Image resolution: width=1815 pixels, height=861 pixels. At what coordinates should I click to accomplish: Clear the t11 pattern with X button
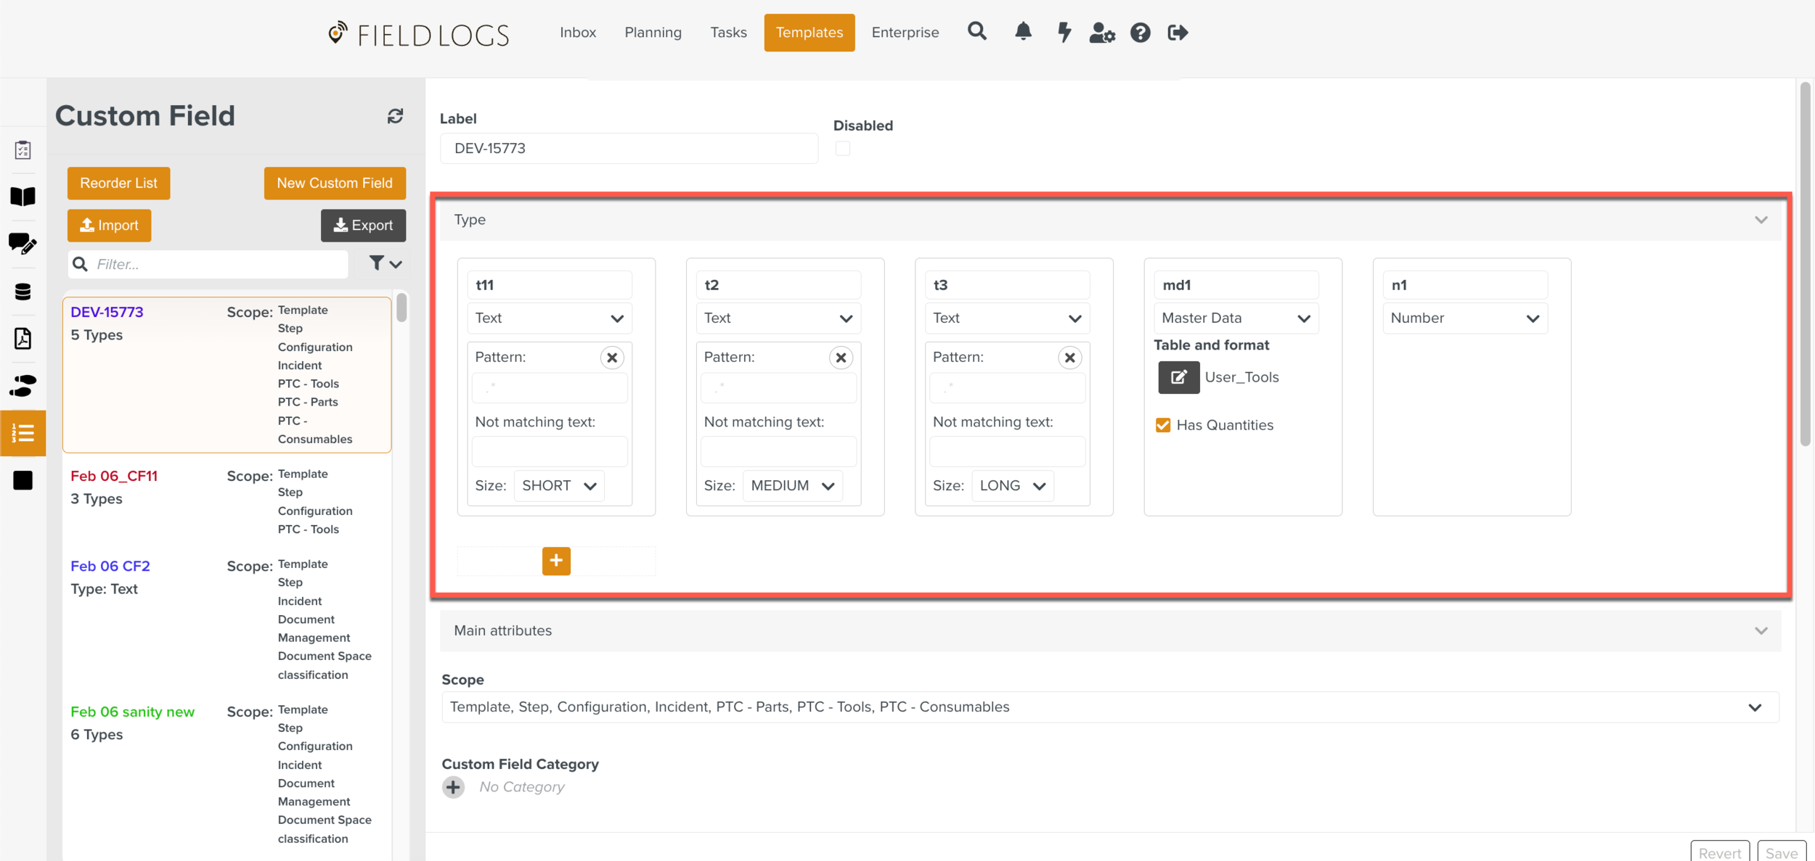point(612,358)
